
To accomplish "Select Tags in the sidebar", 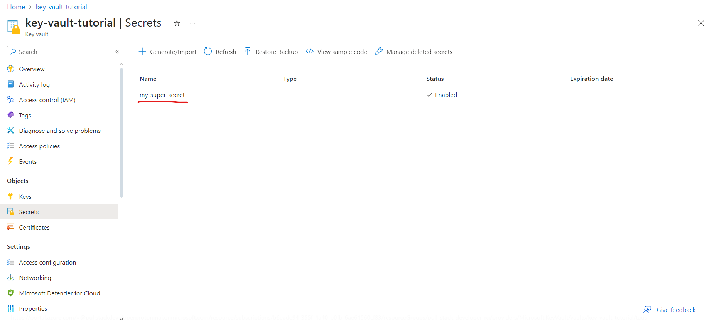I will click(x=25, y=116).
